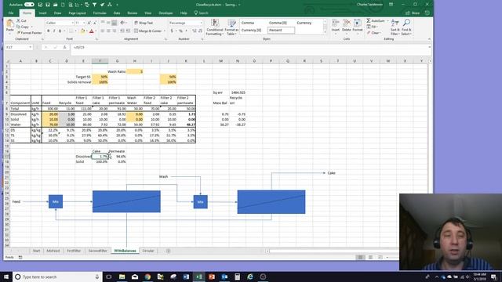Viewport: 502px width, 282px height.
Task: Click the Orientation icon
Action: click(122, 23)
